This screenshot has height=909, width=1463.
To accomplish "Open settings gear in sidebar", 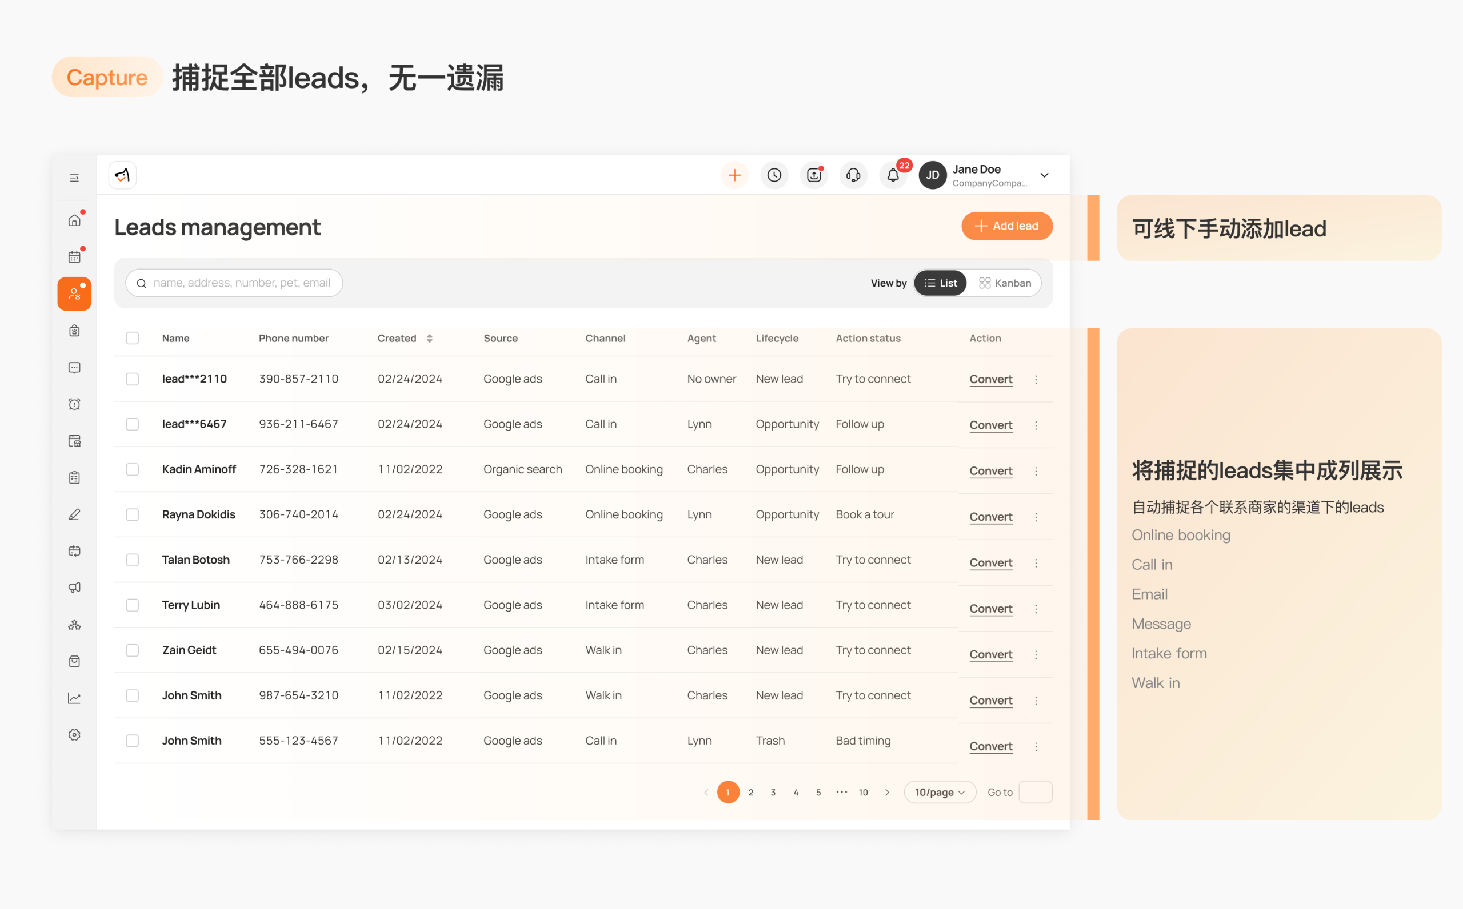I will pos(74,735).
